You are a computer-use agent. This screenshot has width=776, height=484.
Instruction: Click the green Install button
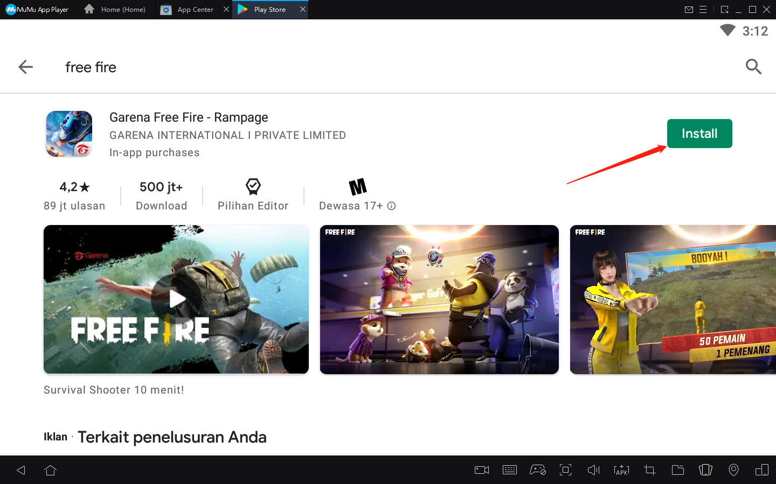click(x=699, y=134)
